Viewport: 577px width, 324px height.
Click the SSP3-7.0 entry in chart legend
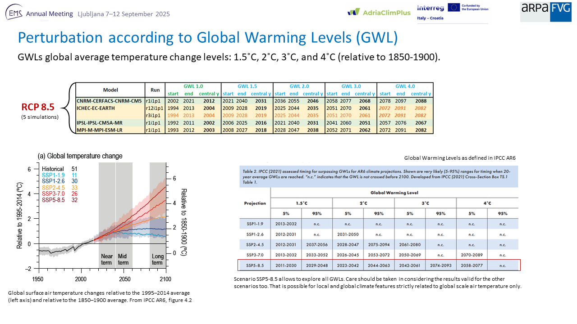[52, 193]
